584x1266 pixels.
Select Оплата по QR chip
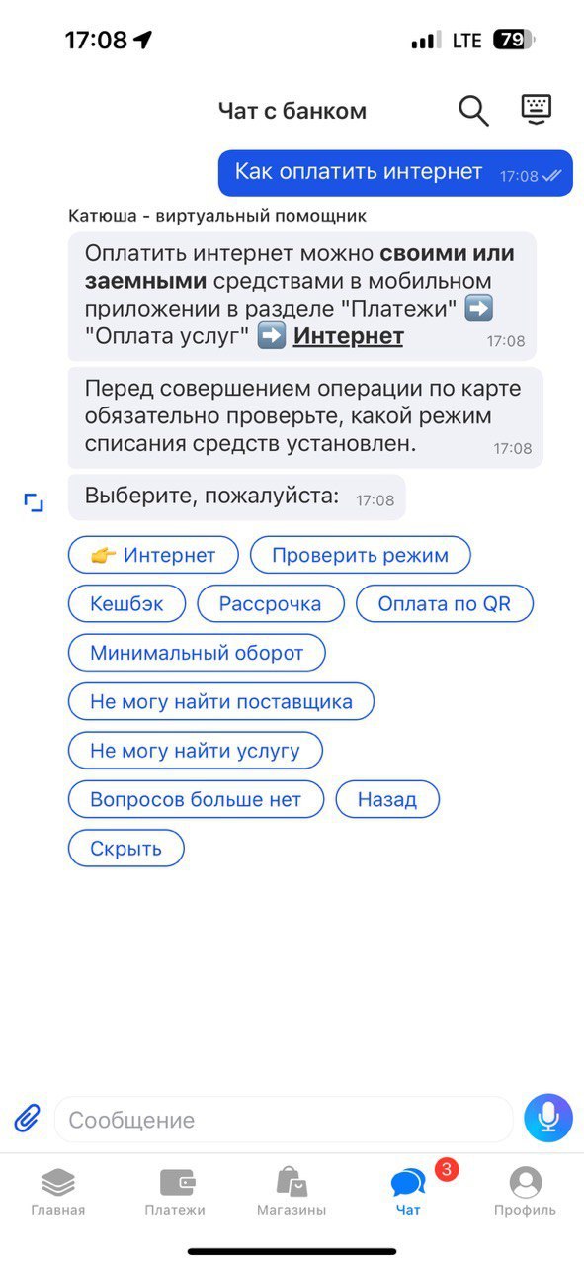[x=445, y=603]
